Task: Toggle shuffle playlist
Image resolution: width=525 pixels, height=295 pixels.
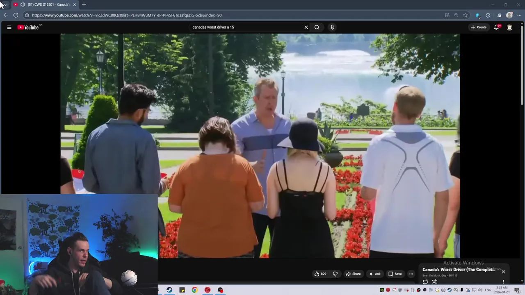Action: coord(434,281)
